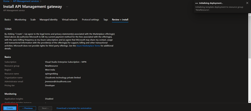Dismiss the Initializing deployment notification
The height and width of the screenshot is (111, 251).
coord(247,3)
